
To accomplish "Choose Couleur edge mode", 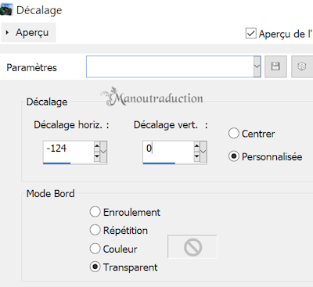I will coord(95,249).
